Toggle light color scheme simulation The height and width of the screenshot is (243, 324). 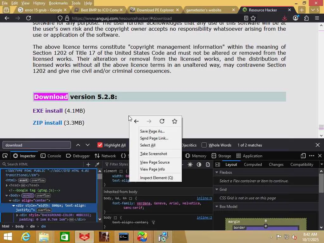[190, 165]
